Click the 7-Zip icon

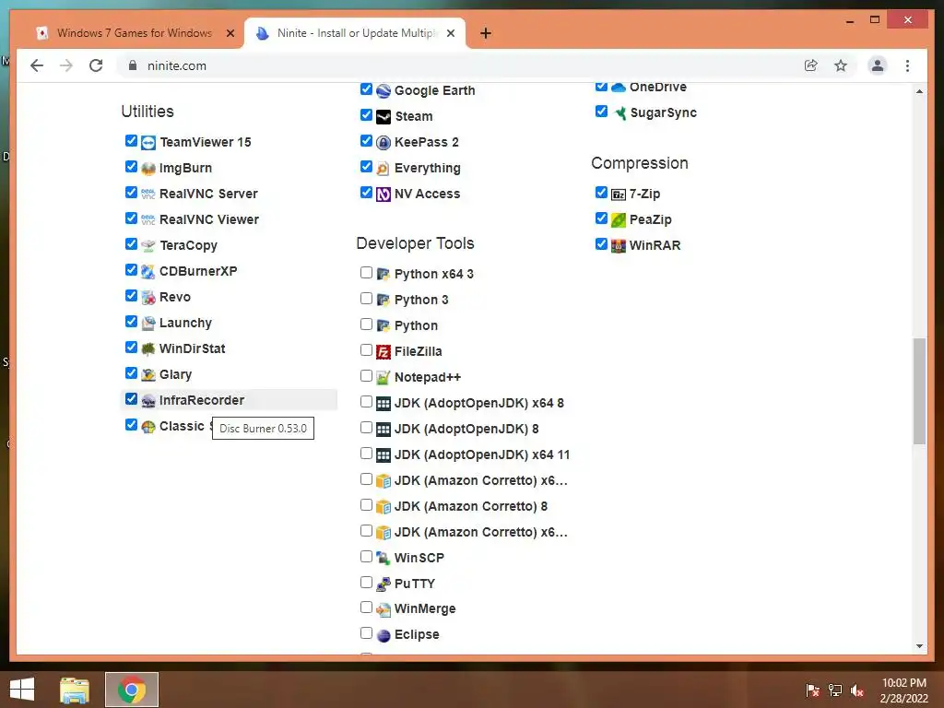click(619, 195)
